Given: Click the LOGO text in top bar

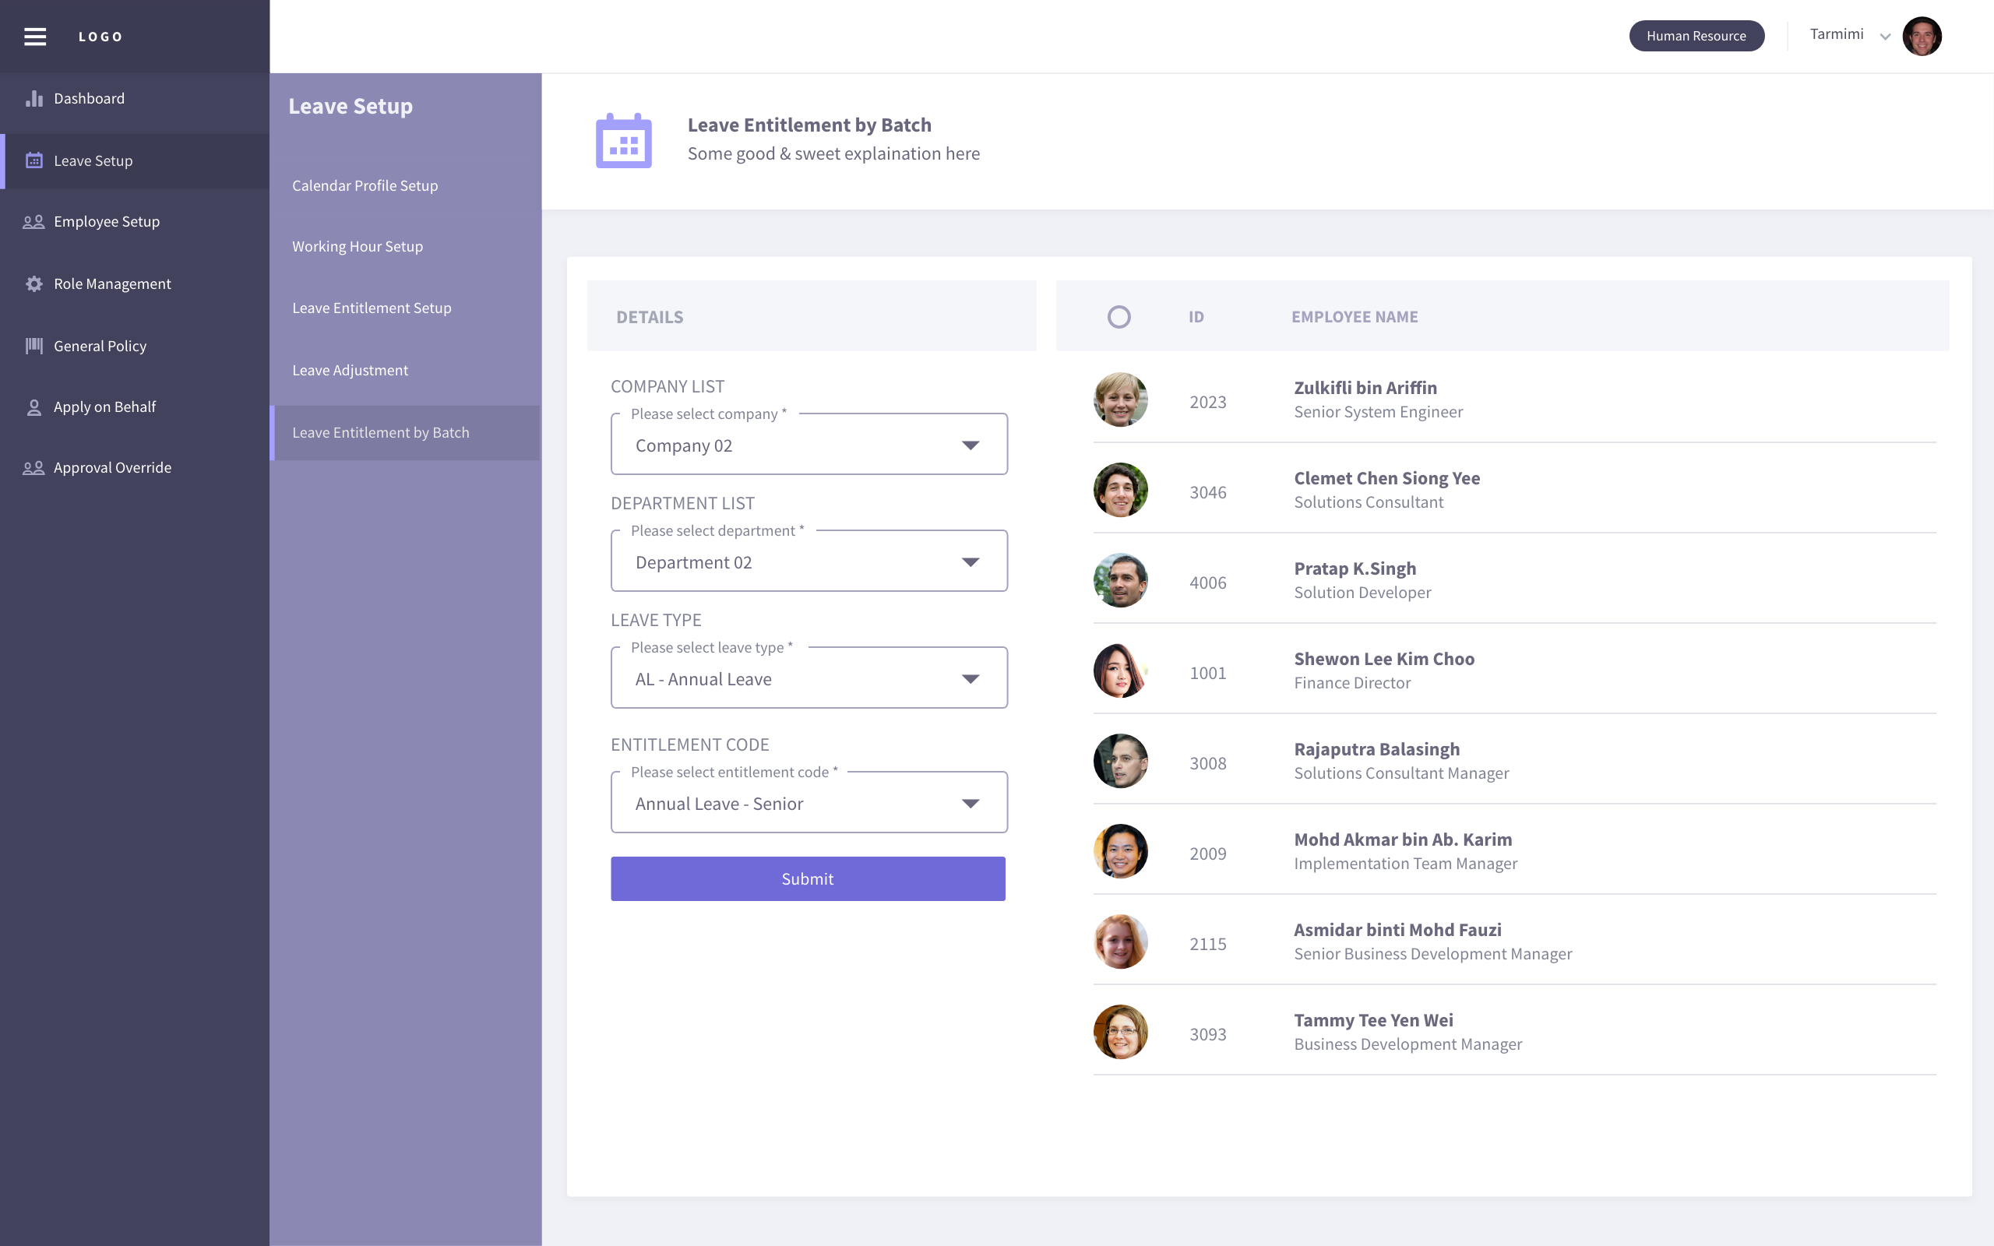Looking at the screenshot, I should click(x=100, y=37).
